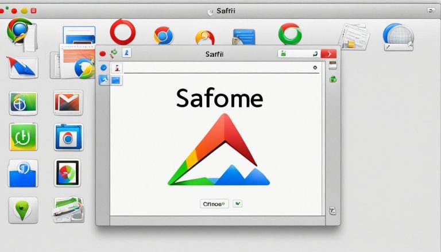
Task: Open the black-framed color wheel icon
Action: click(67, 173)
